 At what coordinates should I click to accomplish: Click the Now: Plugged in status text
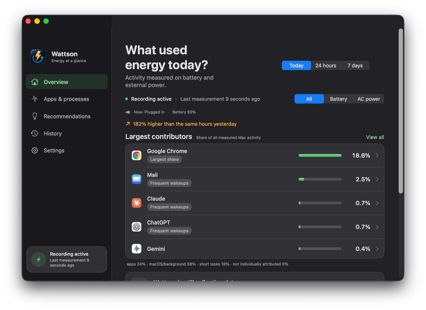(149, 112)
